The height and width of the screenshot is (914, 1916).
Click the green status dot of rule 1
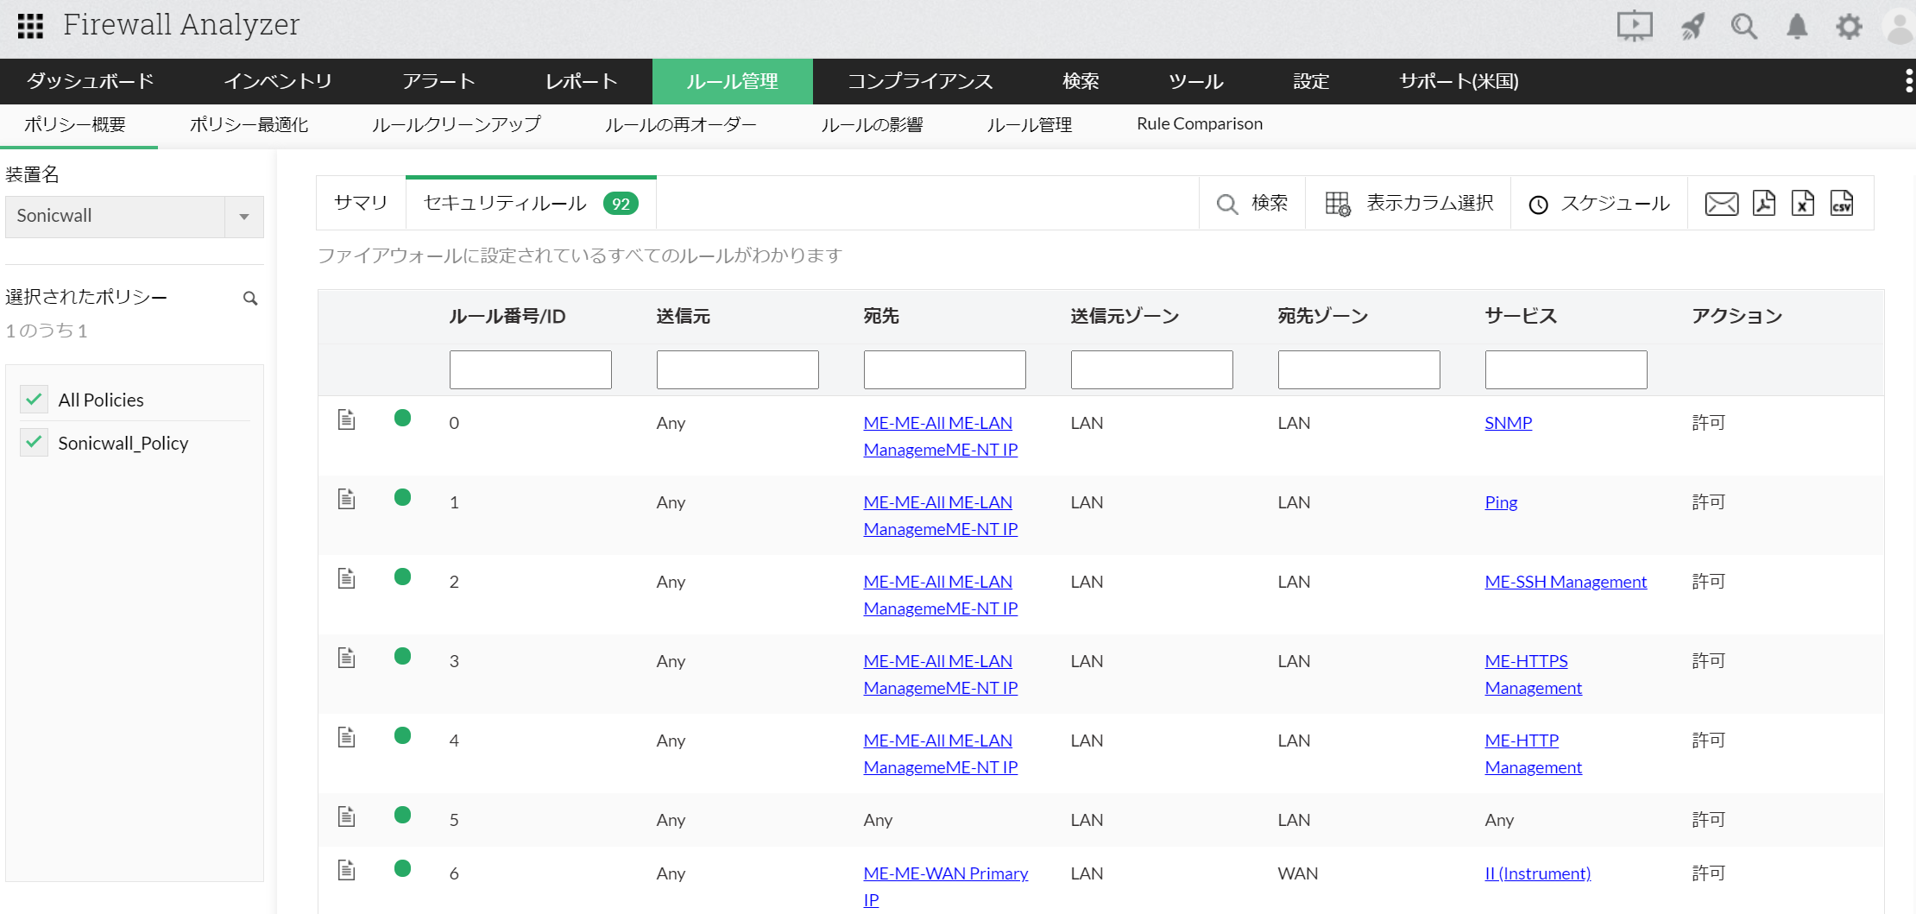coord(402,498)
